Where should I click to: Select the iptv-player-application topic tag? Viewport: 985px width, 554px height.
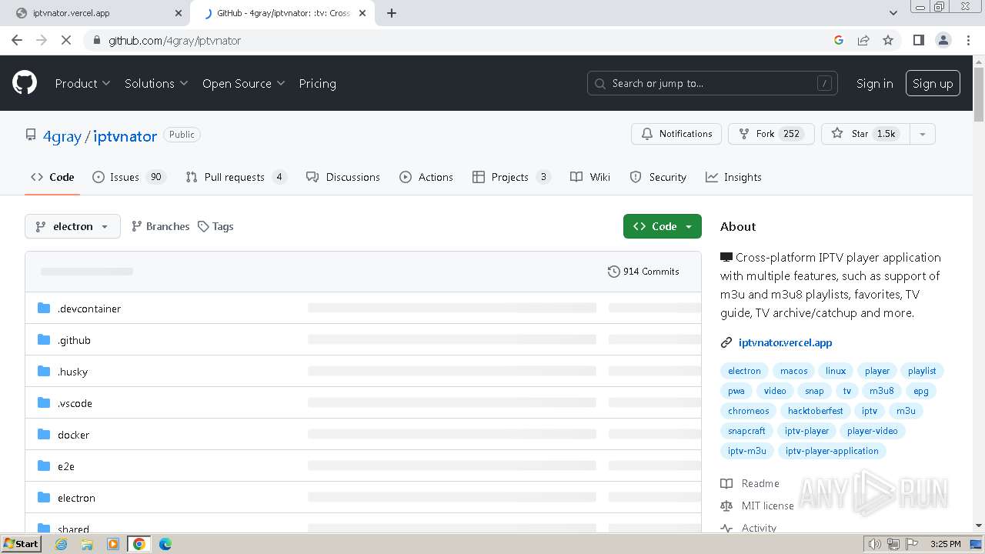832,451
